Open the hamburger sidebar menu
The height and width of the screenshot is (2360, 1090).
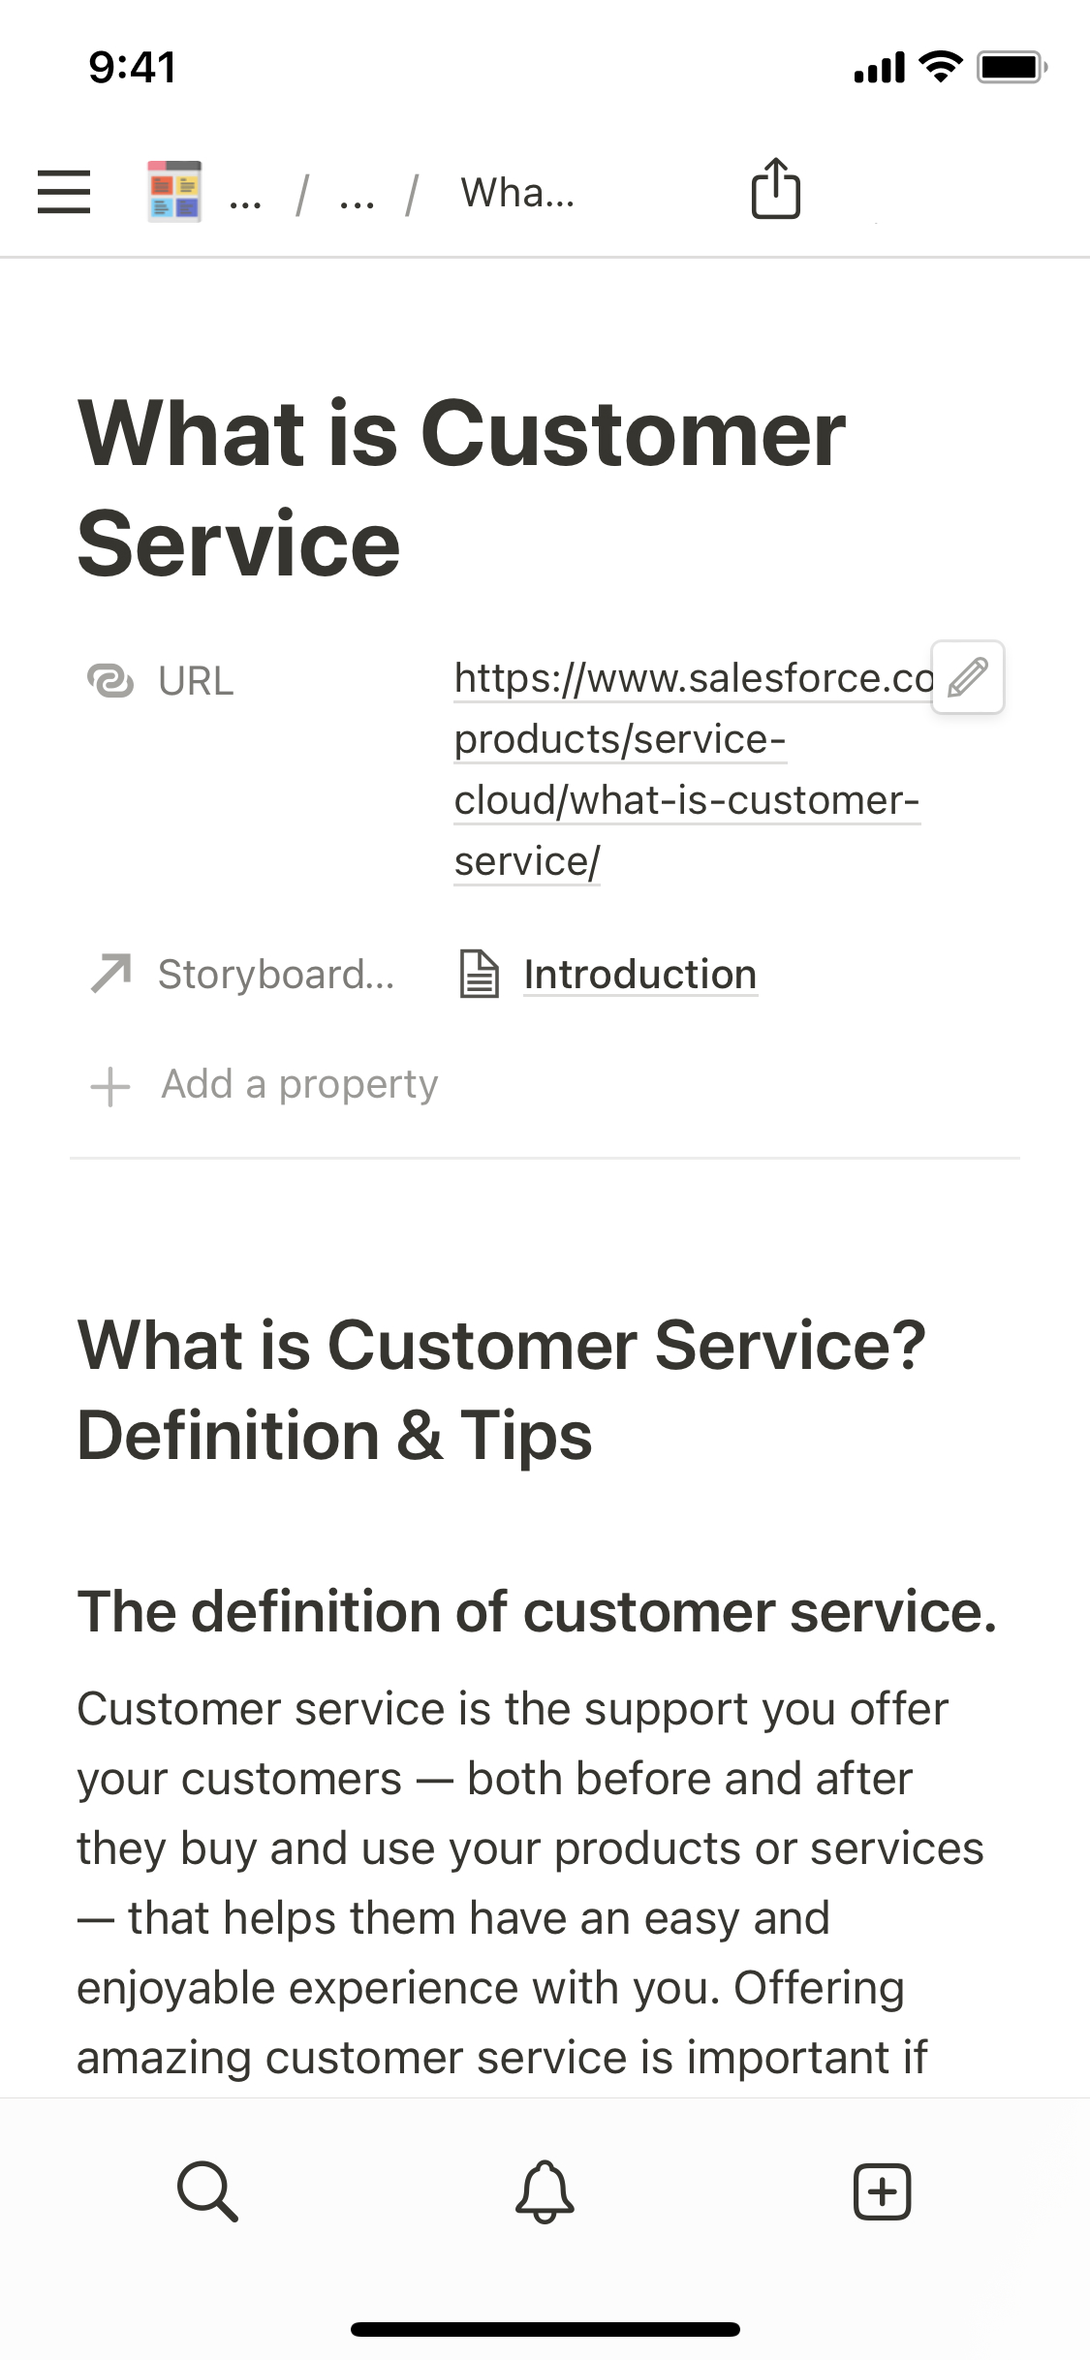click(x=64, y=192)
